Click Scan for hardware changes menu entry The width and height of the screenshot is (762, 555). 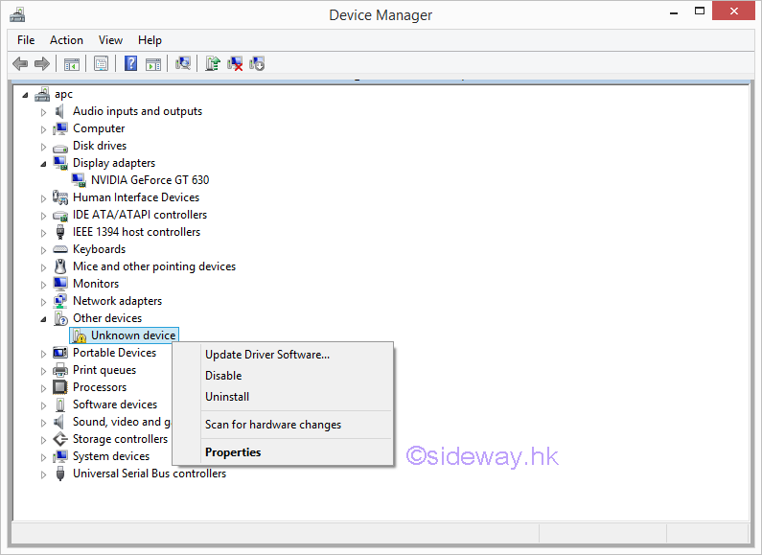point(273,425)
